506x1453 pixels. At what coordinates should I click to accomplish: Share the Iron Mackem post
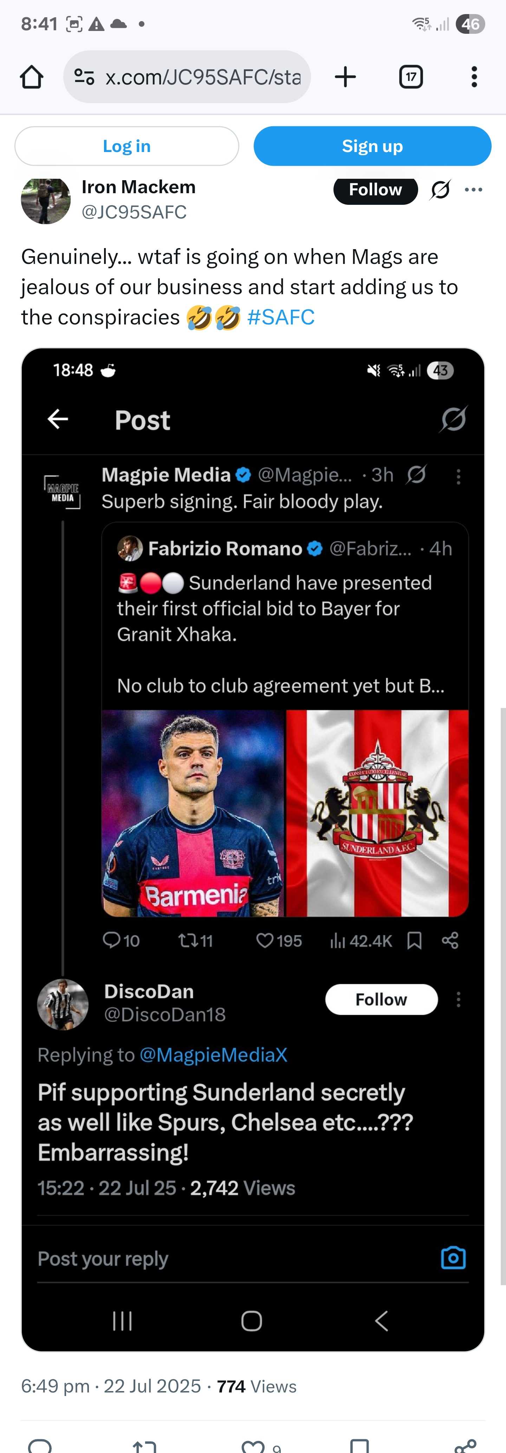(465, 1446)
